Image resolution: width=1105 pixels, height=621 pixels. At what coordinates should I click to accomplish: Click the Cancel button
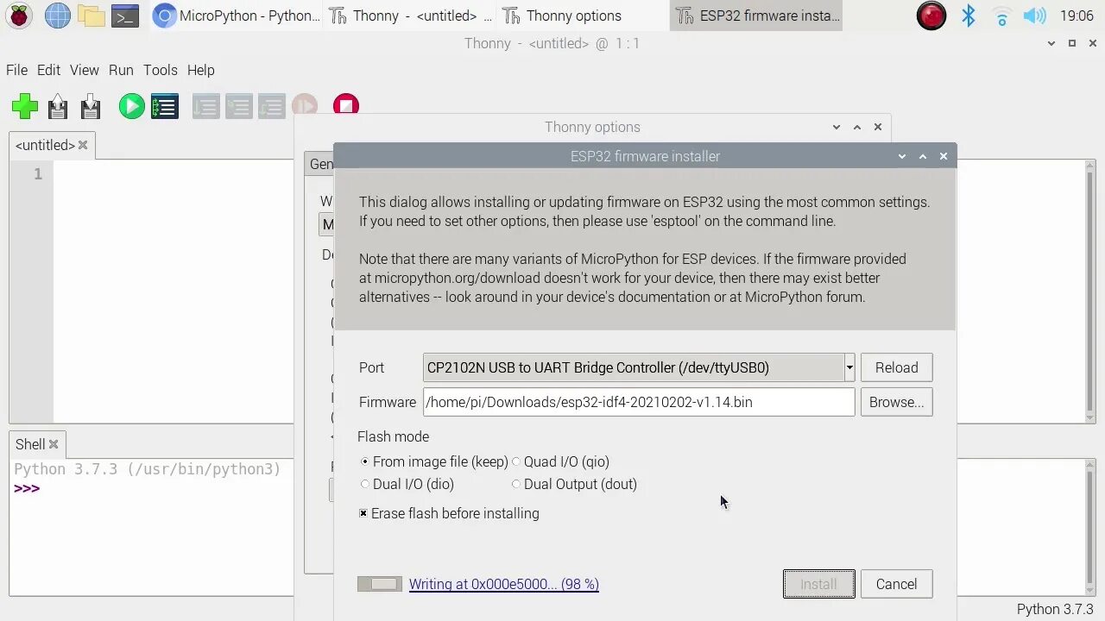click(x=897, y=584)
